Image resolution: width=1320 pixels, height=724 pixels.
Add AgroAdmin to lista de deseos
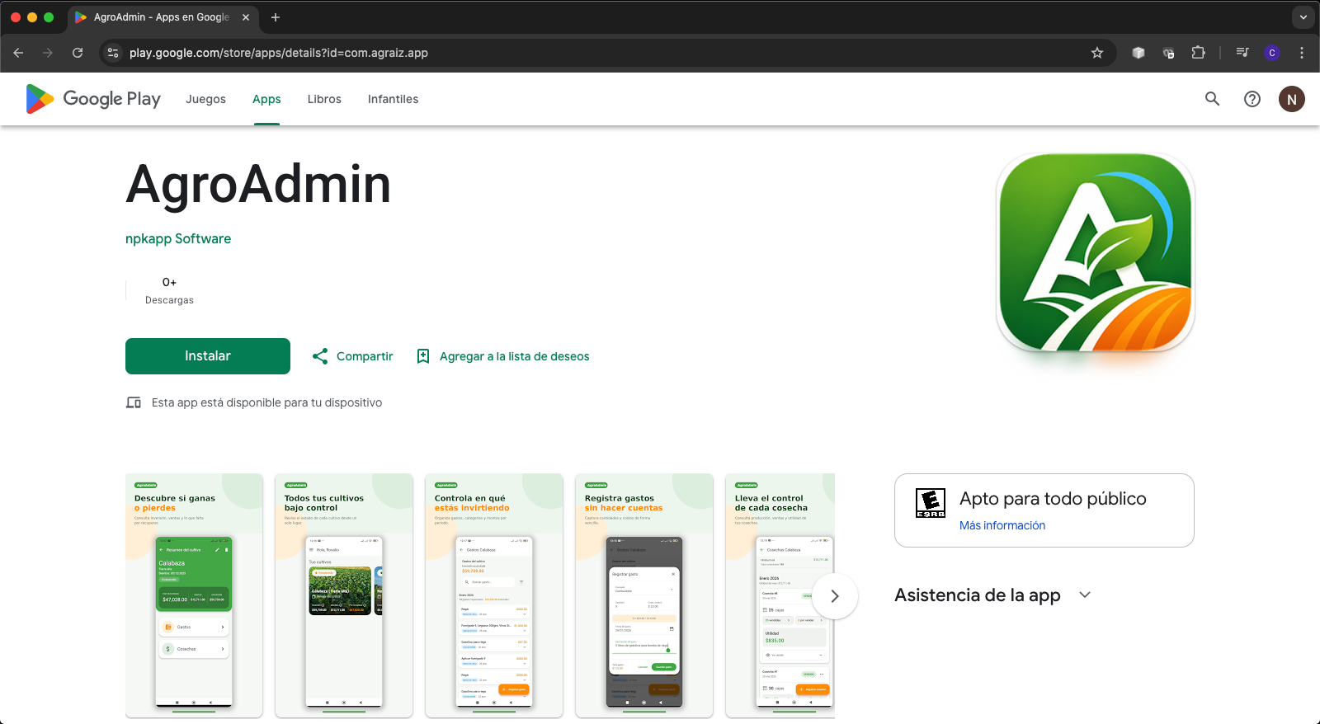point(514,356)
